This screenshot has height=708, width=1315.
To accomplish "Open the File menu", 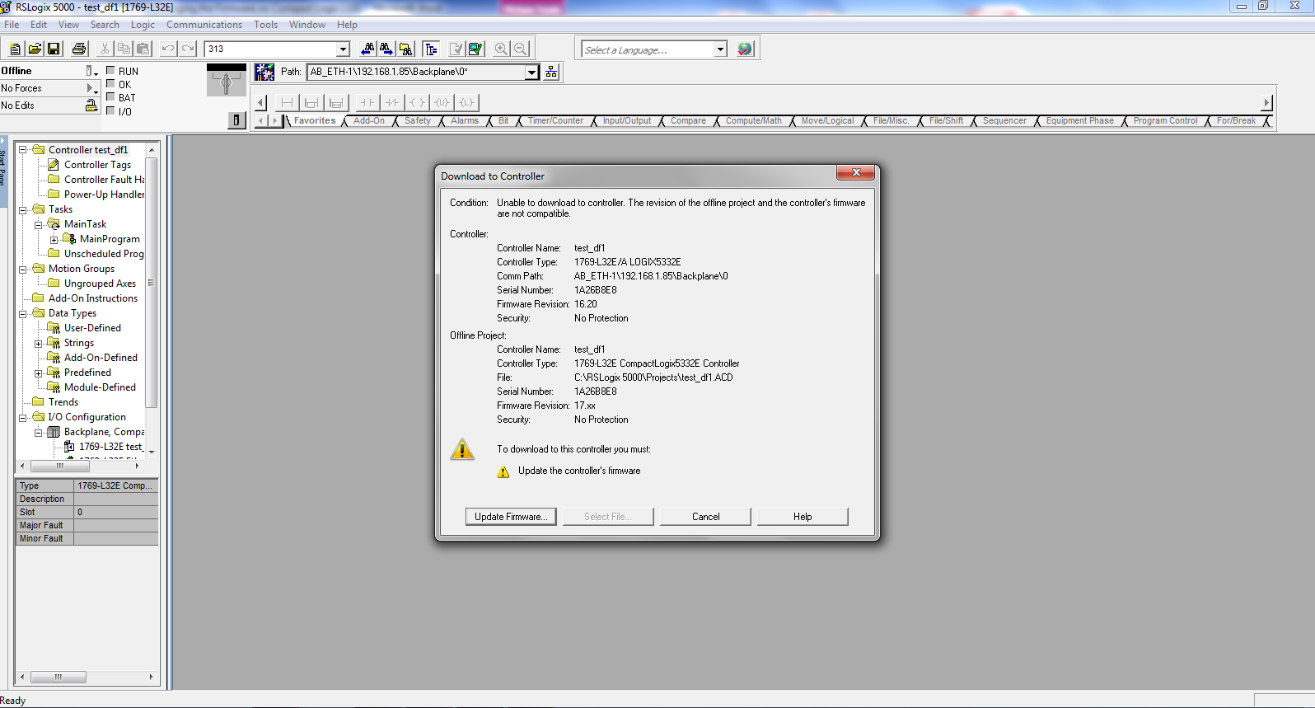I will point(12,25).
